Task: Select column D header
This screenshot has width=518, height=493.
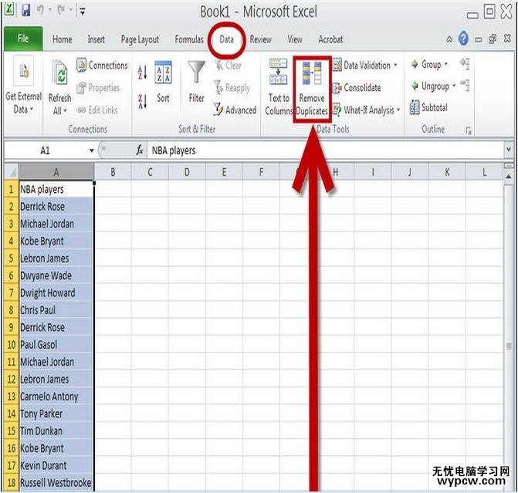Action: click(187, 172)
